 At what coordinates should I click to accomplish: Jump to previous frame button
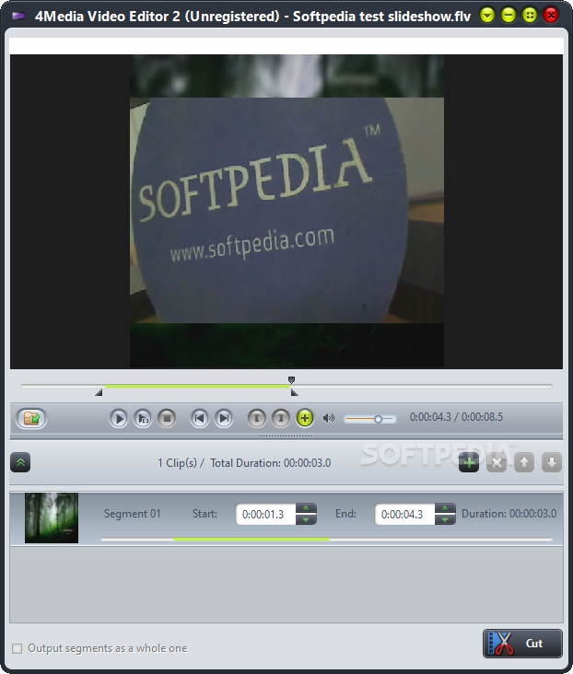pos(200,418)
